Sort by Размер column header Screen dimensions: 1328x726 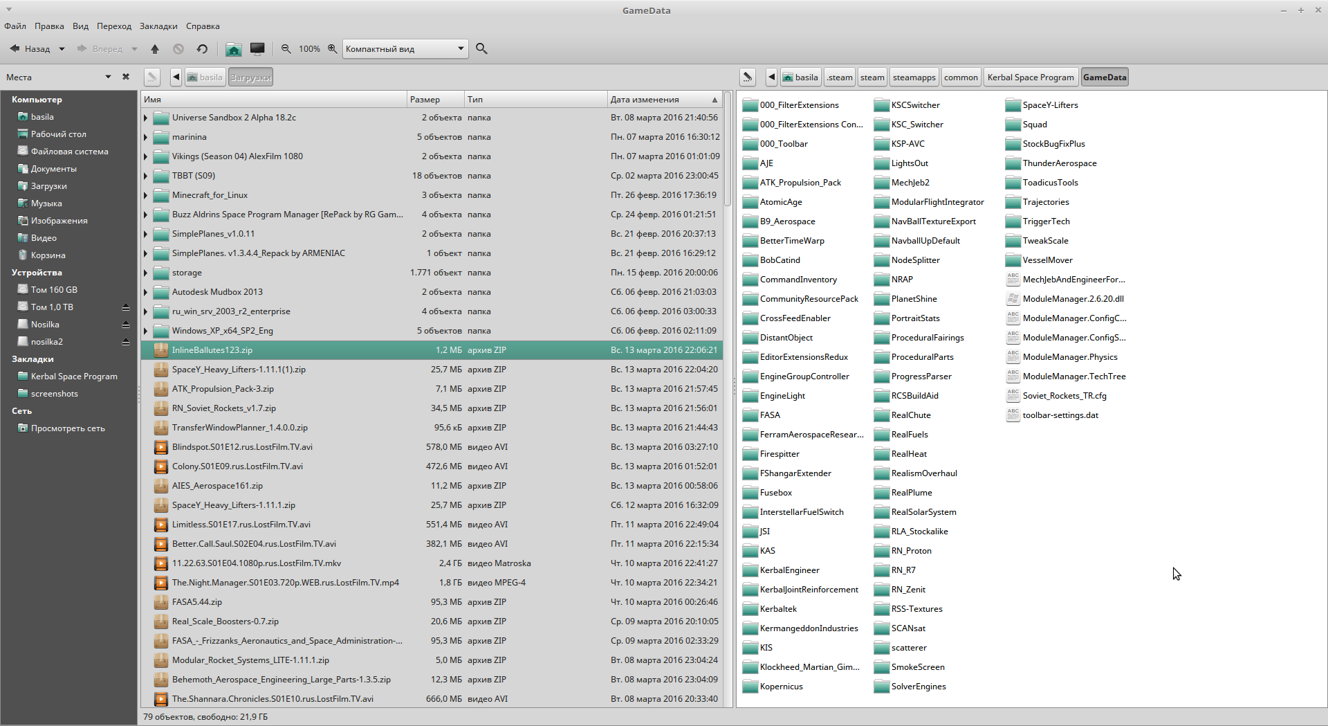pos(435,100)
